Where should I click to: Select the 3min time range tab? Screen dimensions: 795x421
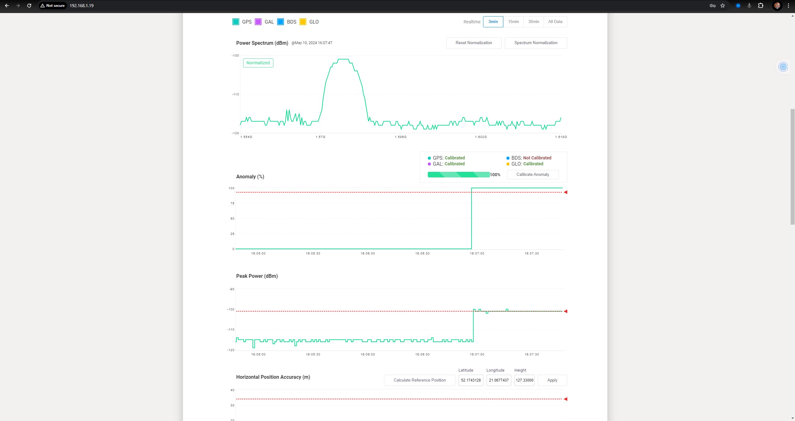(x=493, y=22)
